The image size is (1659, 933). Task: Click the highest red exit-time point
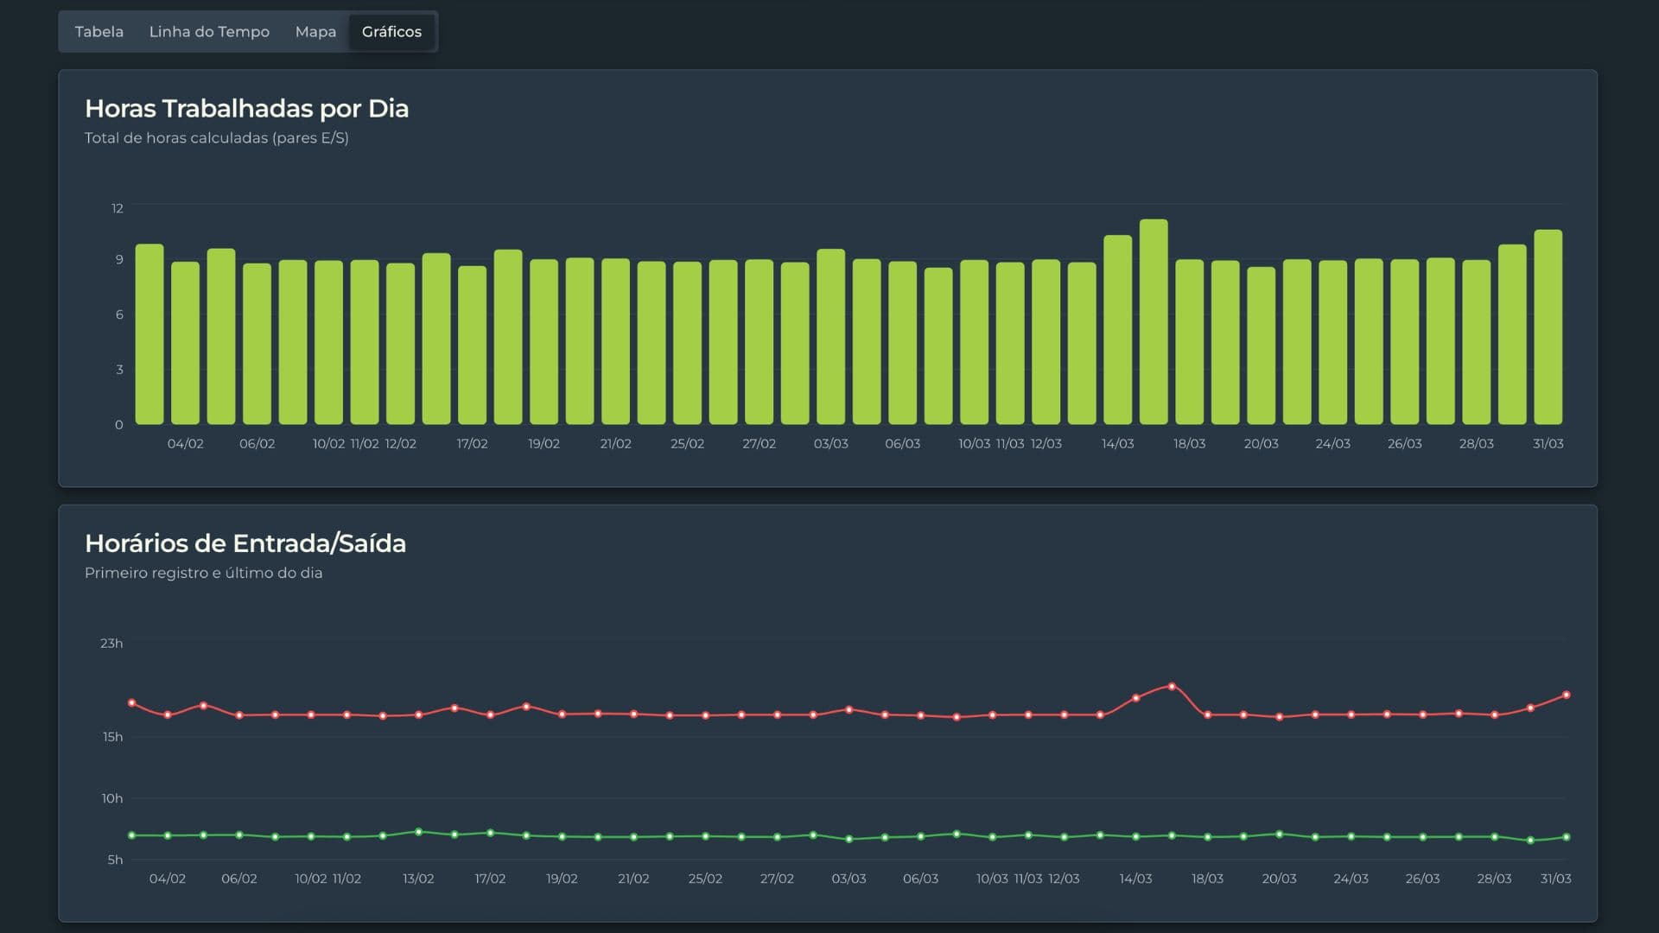(x=1172, y=687)
